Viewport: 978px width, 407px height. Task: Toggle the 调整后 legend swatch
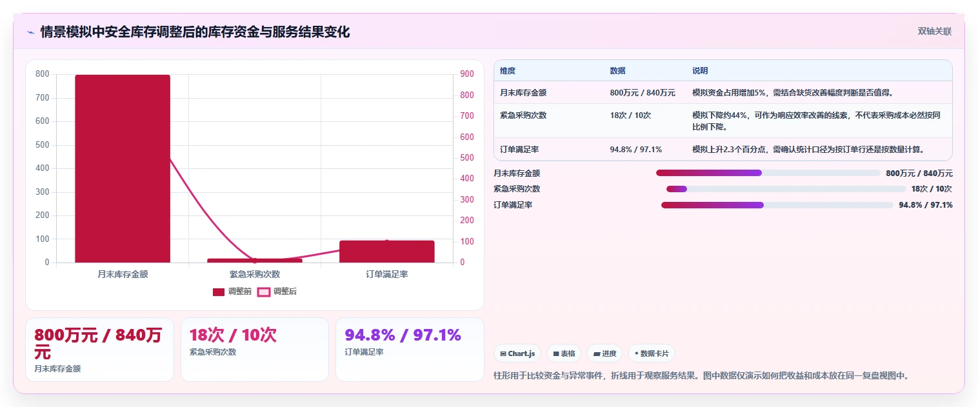[263, 292]
